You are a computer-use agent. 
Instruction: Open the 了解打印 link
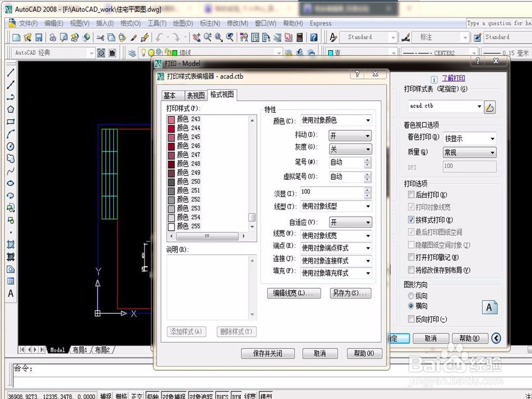click(x=453, y=78)
